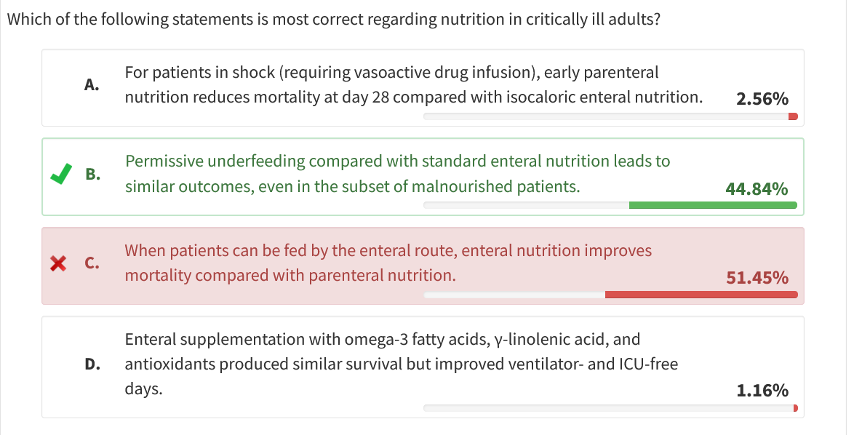854x435 pixels.
Task: Click the red progress bar for C
Action: (701, 295)
